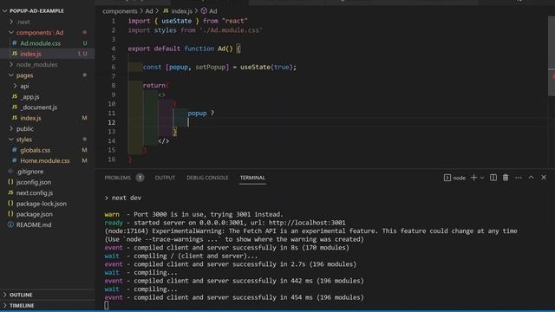
Task: Collapse the components\Ad folder
Action: point(11,33)
